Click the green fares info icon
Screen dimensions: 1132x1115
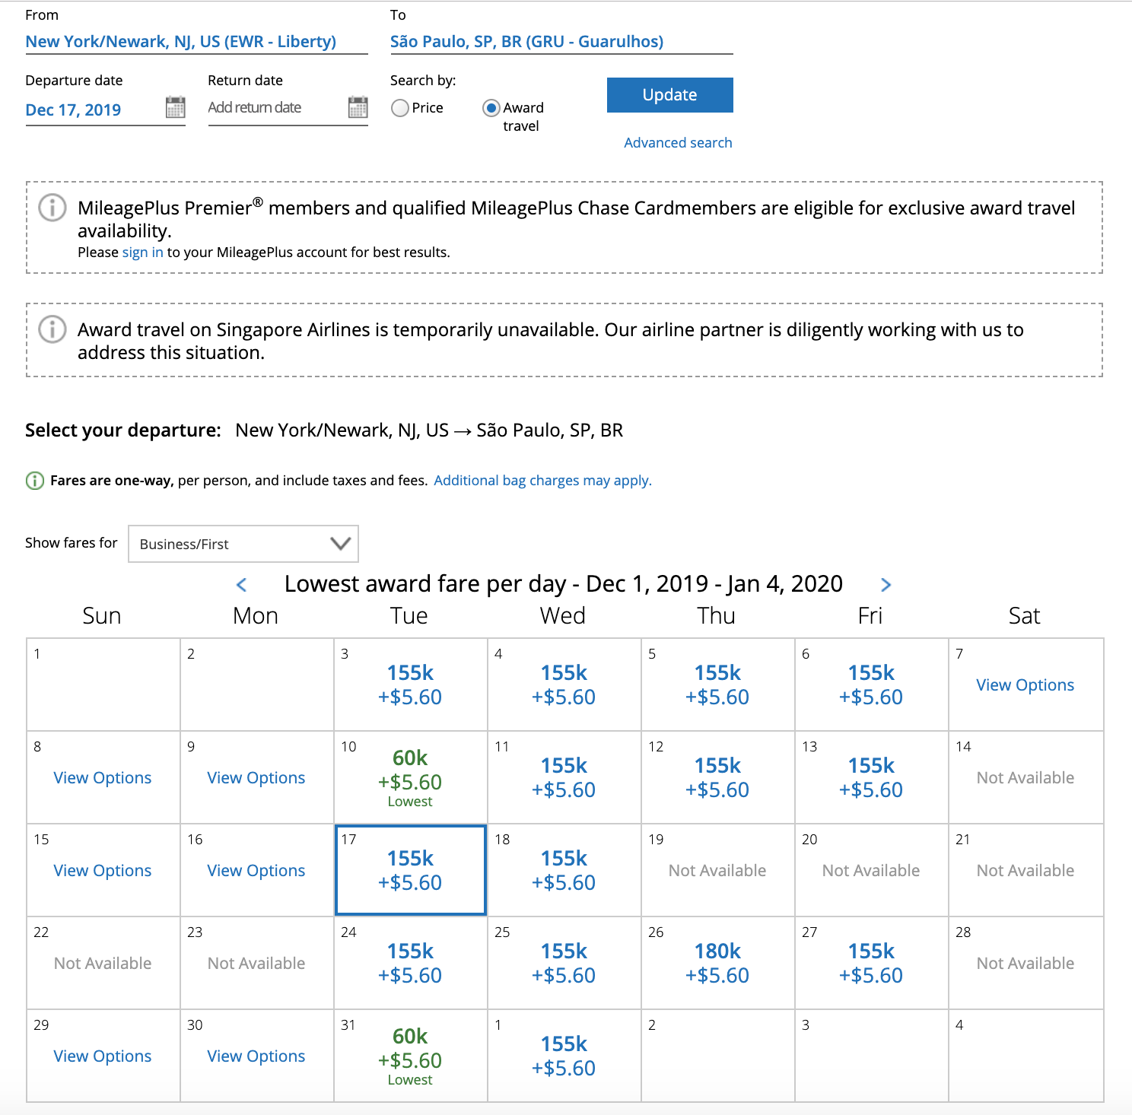(x=35, y=481)
